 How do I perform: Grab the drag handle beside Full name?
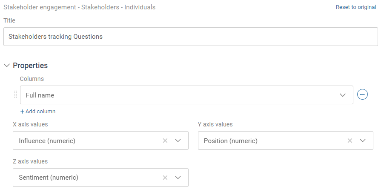coord(15,95)
